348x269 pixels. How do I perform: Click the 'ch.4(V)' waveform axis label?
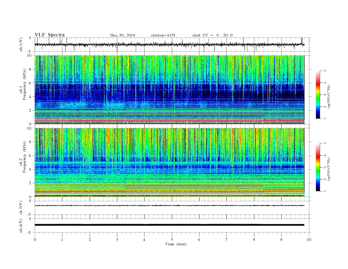[21, 225]
